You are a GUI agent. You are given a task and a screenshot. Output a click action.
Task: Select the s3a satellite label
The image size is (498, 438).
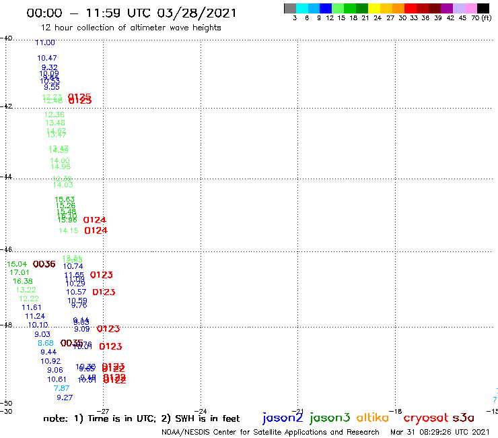point(463,418)
